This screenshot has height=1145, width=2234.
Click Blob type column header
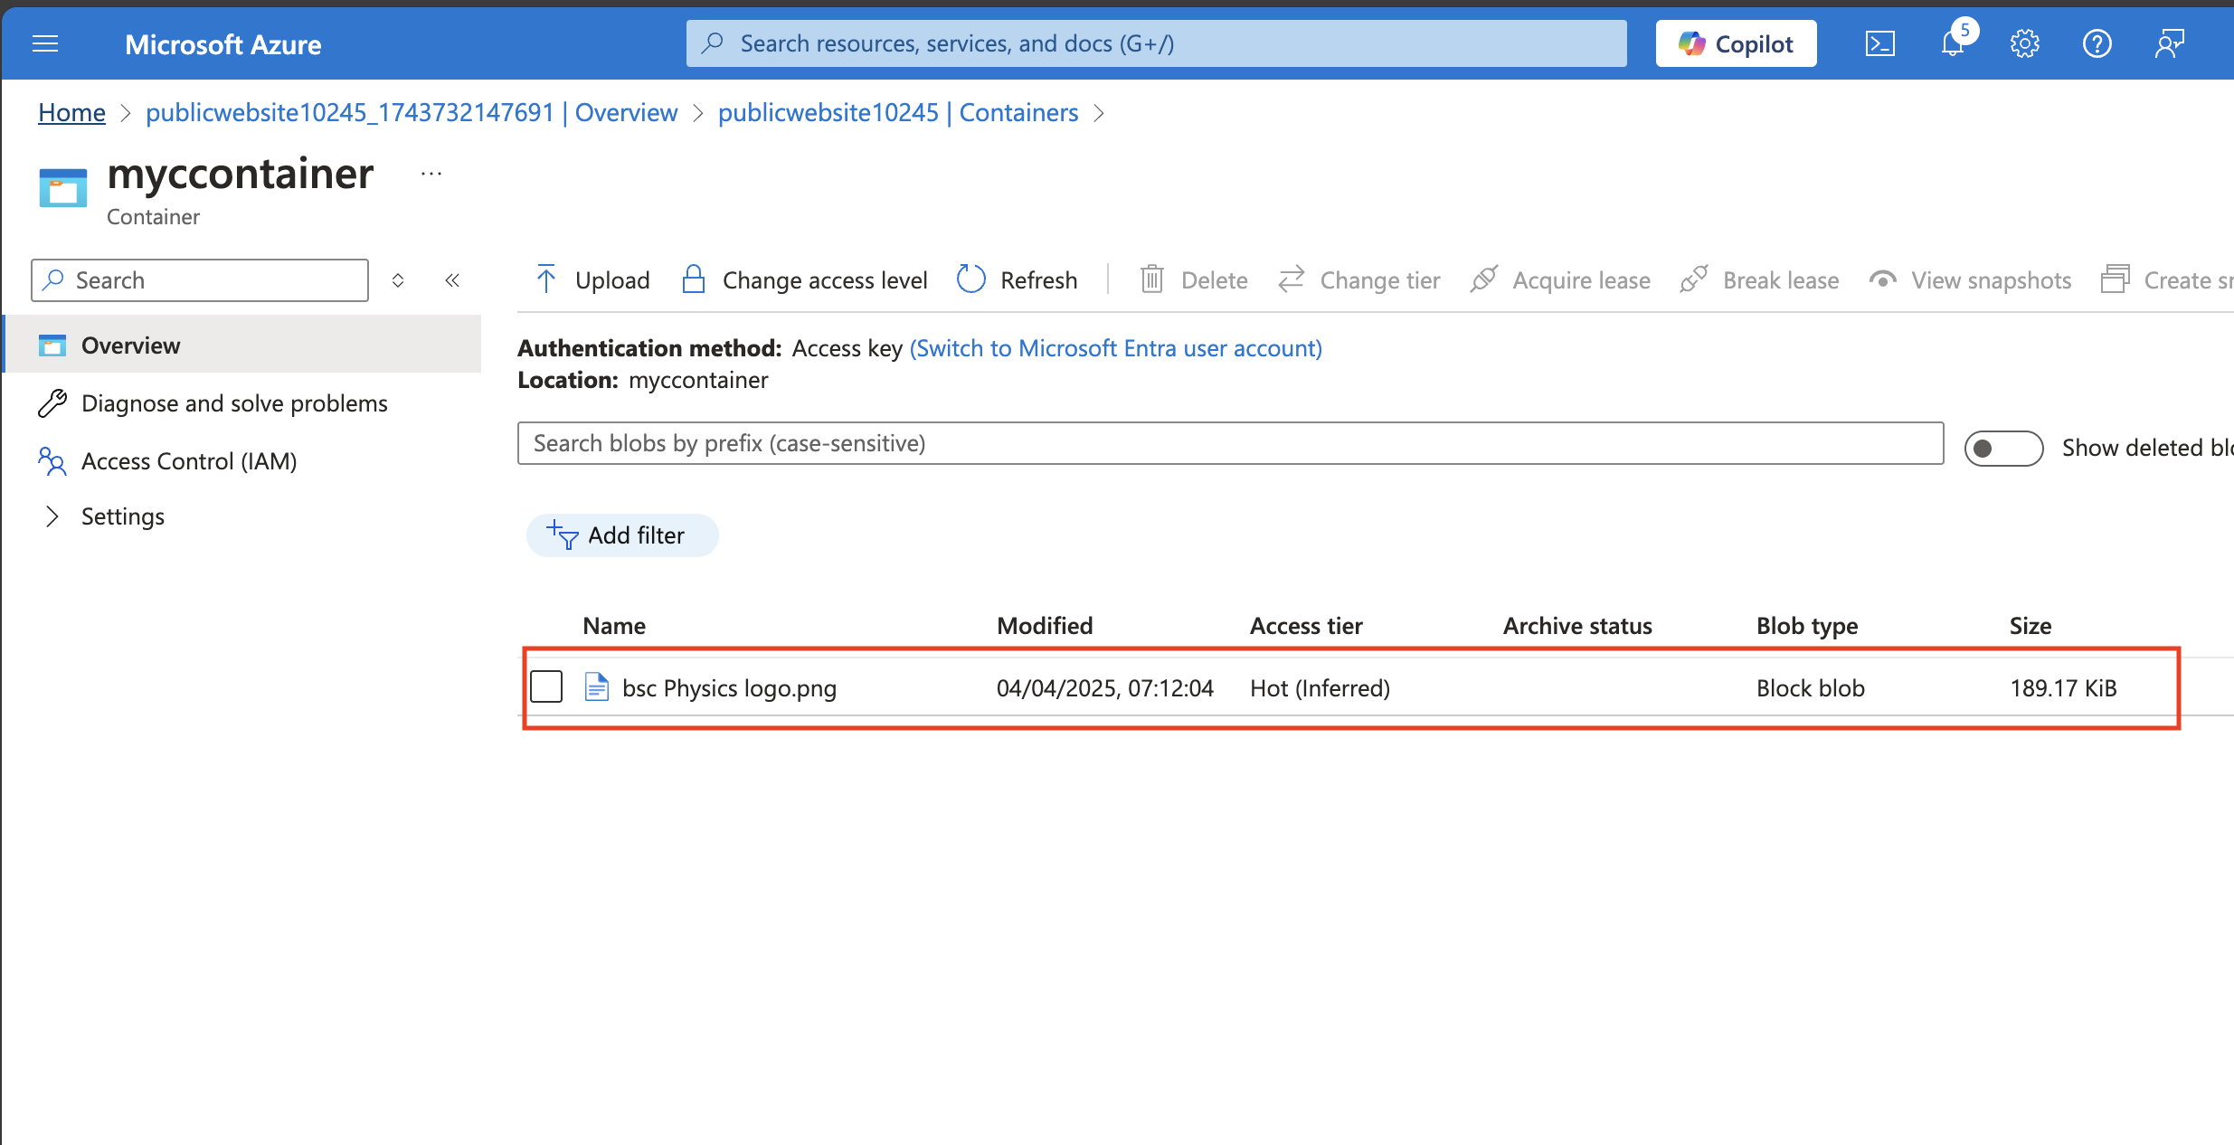1807,626
